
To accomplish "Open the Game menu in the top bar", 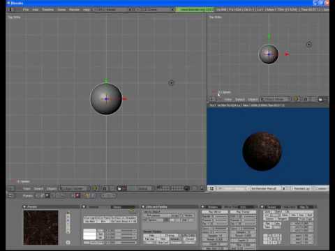I will point(61,10).
